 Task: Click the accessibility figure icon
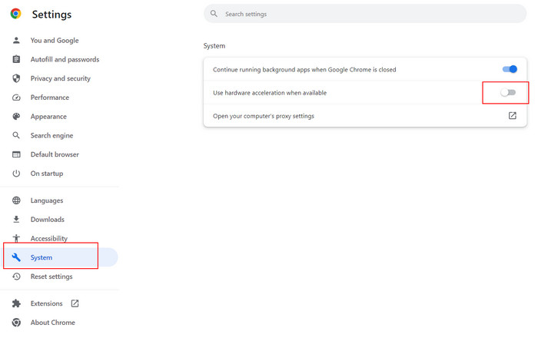(16, 238)
